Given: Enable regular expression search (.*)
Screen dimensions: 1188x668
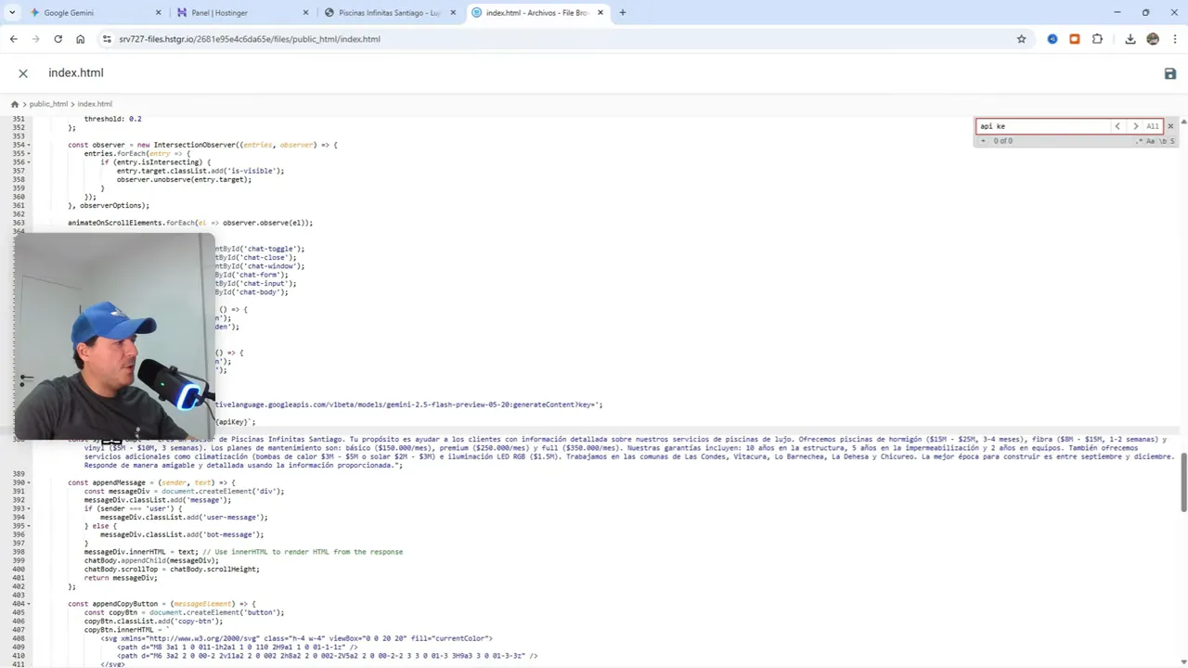Looking at the screenshot, I should pos(1139,141).
